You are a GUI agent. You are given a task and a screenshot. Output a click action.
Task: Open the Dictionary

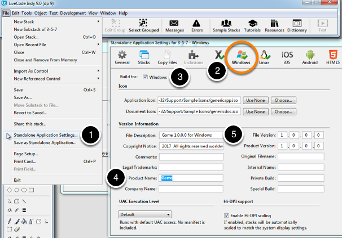click(297, 26)
